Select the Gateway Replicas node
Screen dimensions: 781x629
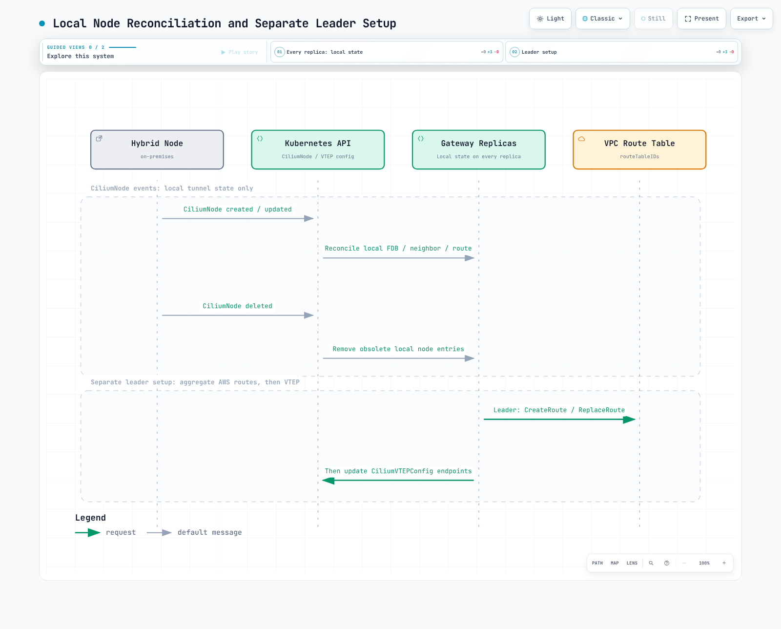point(479,149)
